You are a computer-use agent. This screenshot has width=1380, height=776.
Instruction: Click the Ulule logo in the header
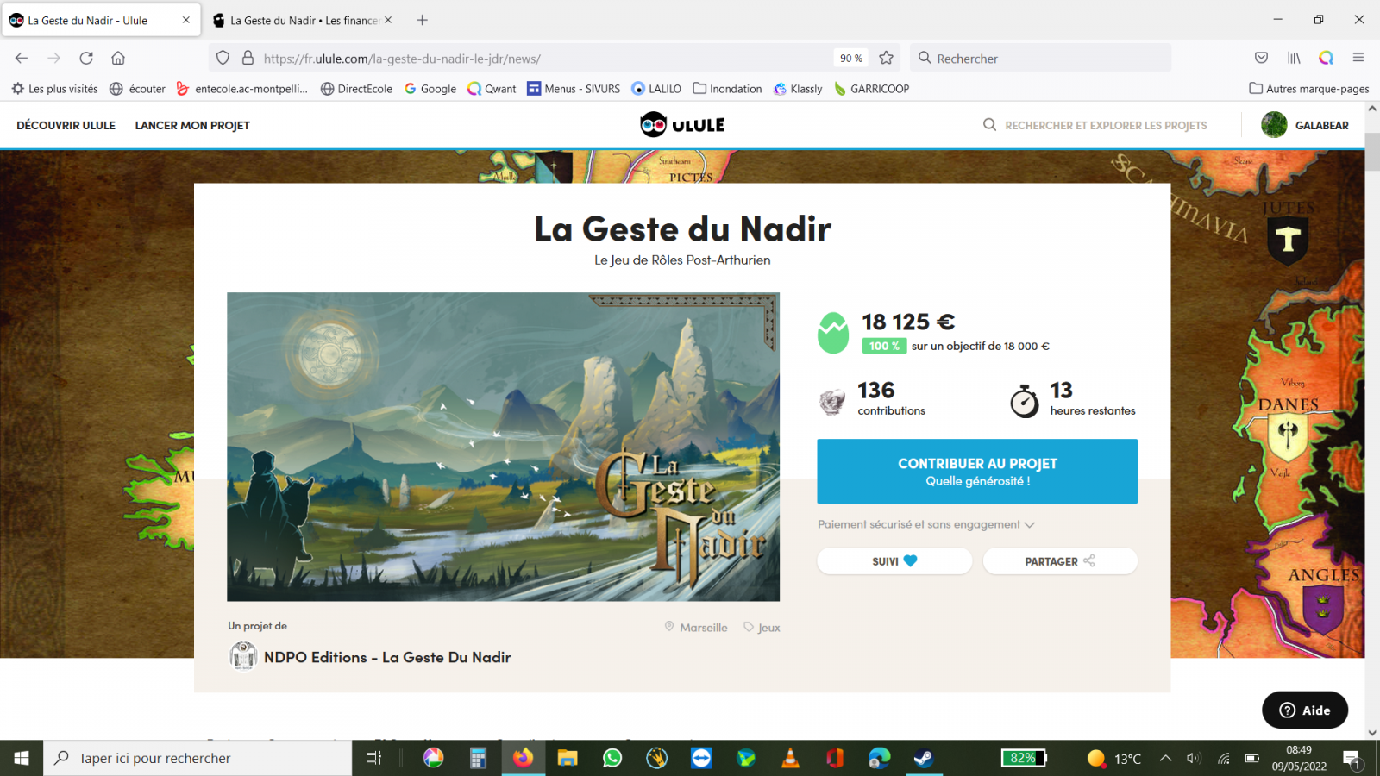pyautogui.click(x=682, y=125)
